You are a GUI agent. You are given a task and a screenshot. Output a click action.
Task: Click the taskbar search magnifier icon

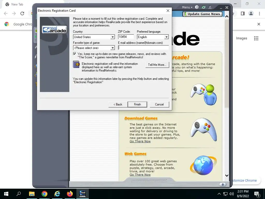(x=19, y=194)
